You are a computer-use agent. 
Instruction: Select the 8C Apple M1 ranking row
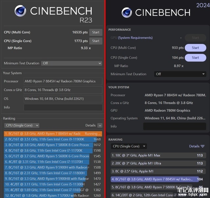click(x=158, y=171)
